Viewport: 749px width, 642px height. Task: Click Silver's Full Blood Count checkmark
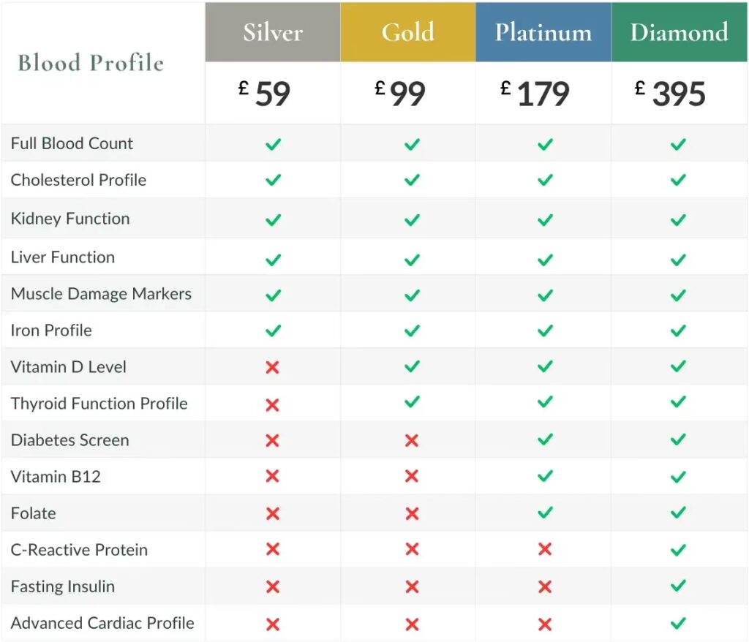point(273,144)
